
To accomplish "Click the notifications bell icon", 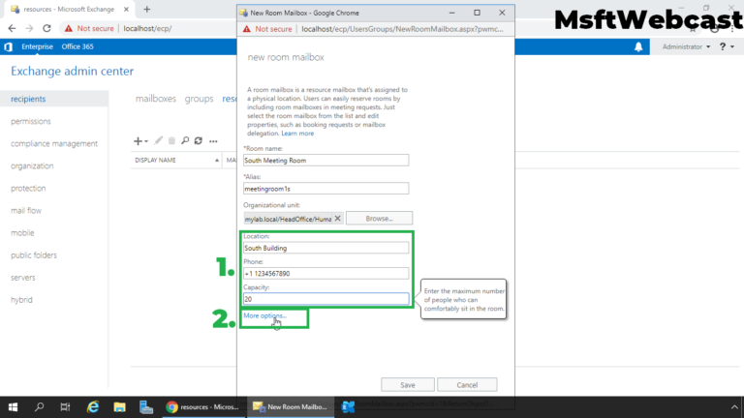I will [638, 46].
